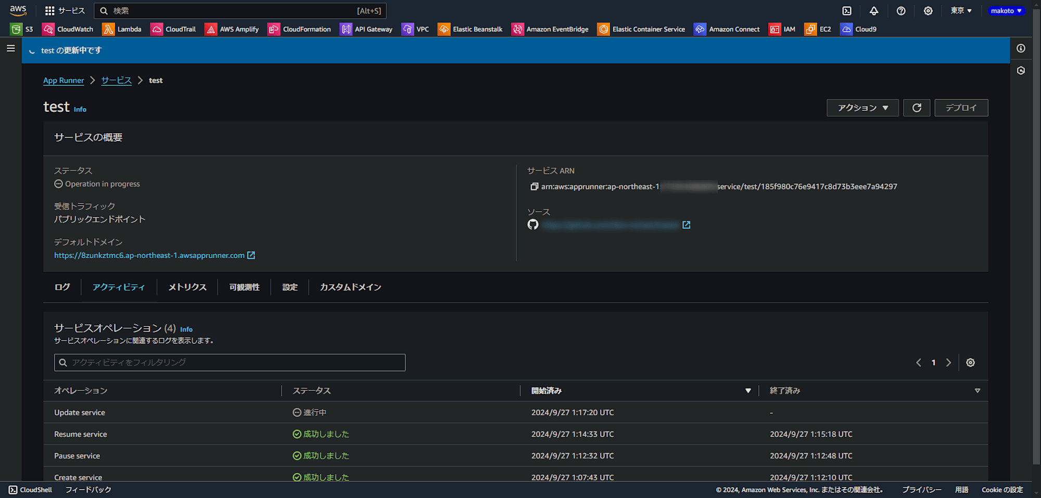Open the 可観測性 tab
Screen dimensions: 1041x498
[x=245, y=287]
